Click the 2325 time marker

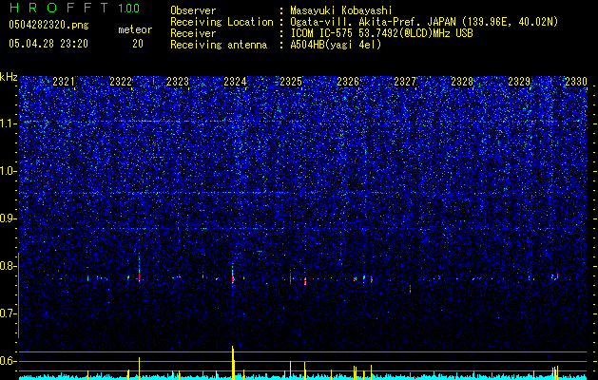[291, 82]
